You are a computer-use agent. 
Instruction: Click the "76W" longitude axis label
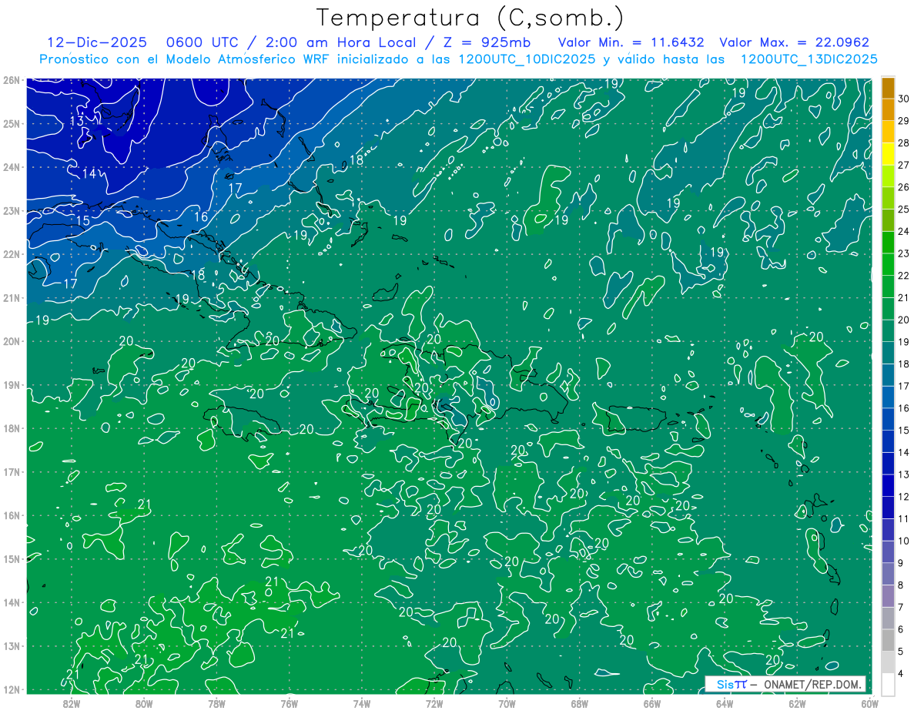click(289, 702)
